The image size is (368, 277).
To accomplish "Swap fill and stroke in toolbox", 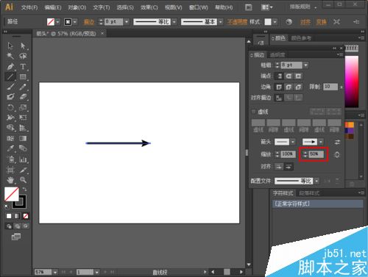I will [24, 189].
